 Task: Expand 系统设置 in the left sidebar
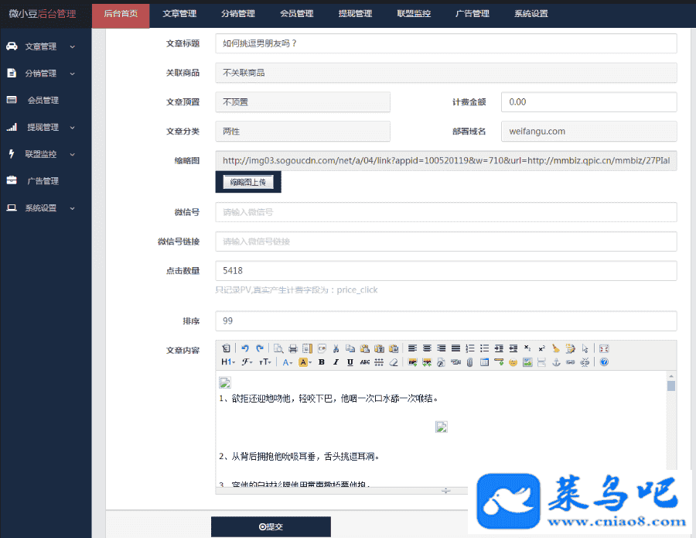pyautogui.click(x=45, y=208)
